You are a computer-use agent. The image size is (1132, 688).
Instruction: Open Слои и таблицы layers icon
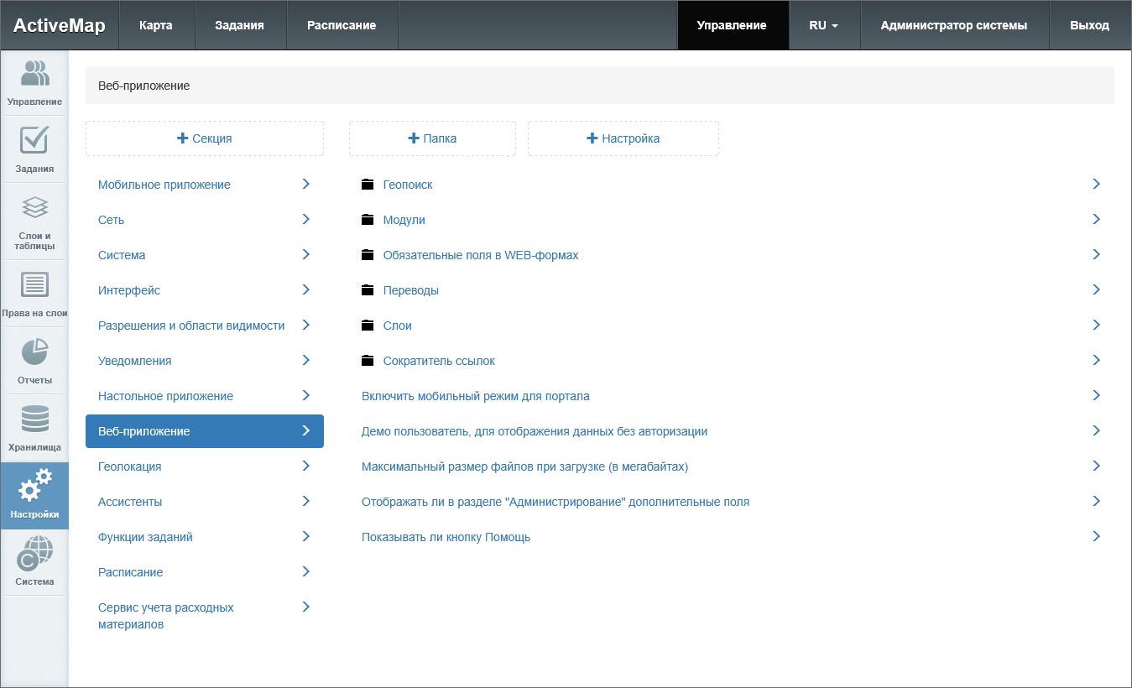coord(34,207)
